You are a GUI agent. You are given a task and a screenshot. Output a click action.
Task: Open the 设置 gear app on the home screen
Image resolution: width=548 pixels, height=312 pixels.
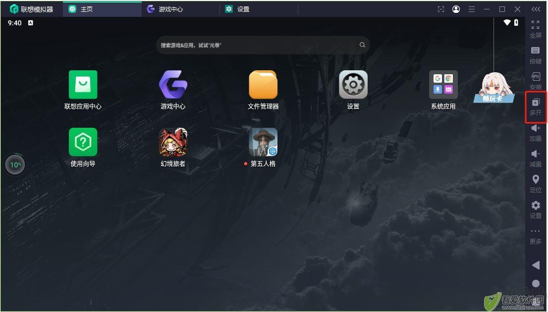click(x=353, y=85)
